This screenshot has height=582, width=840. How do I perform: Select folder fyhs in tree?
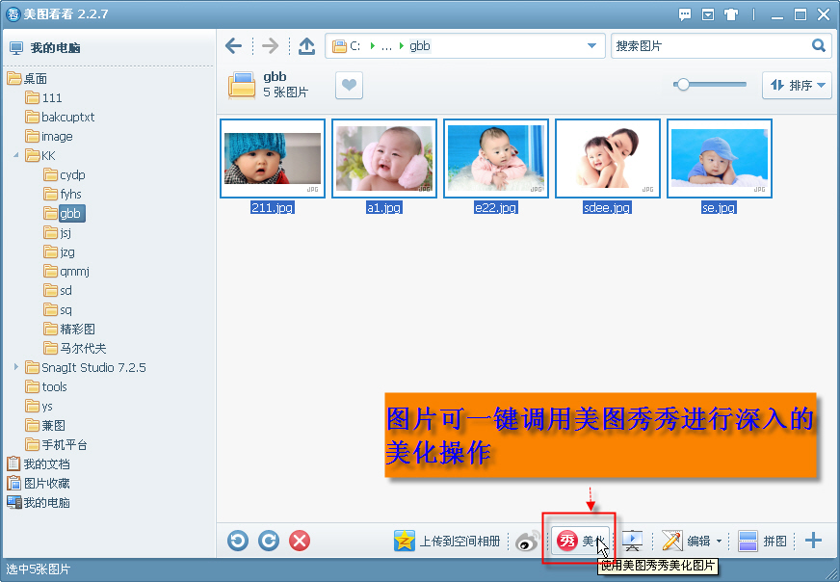pos(63,195)
